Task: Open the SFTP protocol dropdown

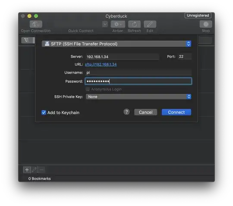Action: pyautogui.click(x=116, y=44)
